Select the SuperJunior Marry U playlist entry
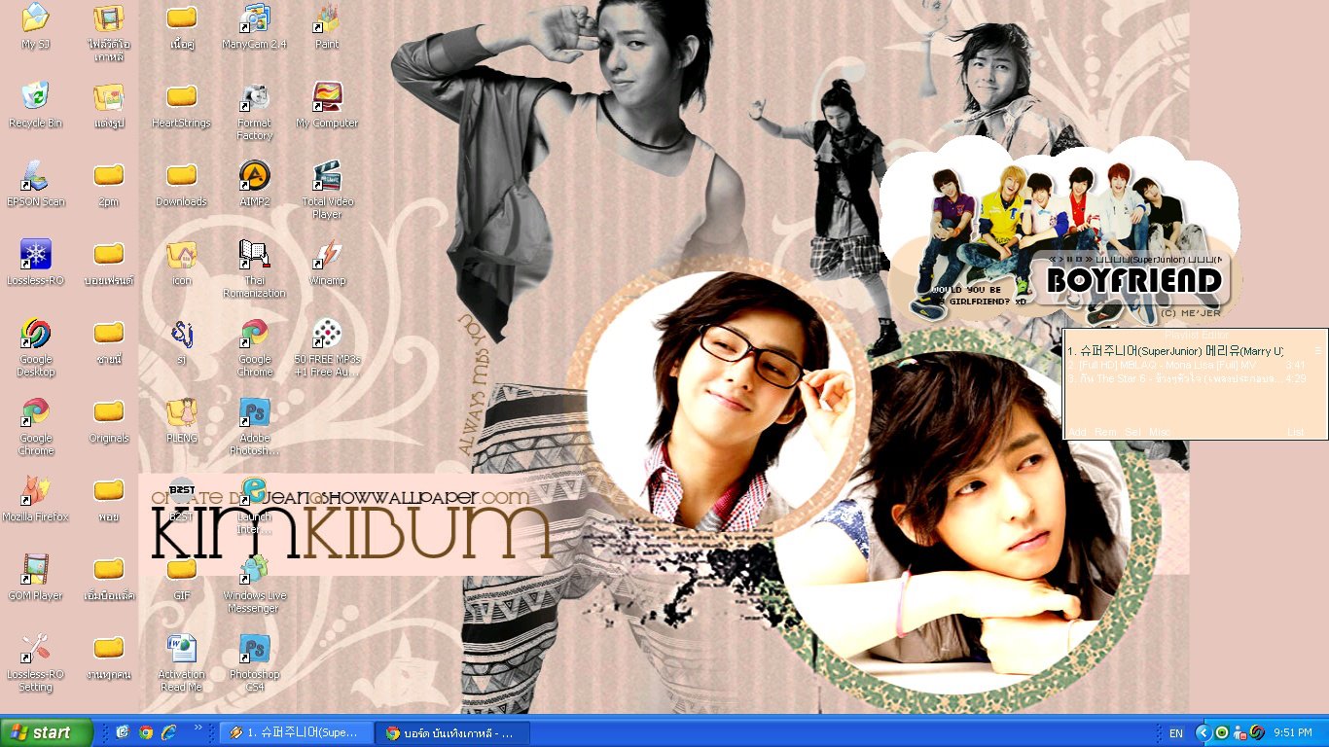Screen dimensions: 1329x747 [x=1188, y=350]
